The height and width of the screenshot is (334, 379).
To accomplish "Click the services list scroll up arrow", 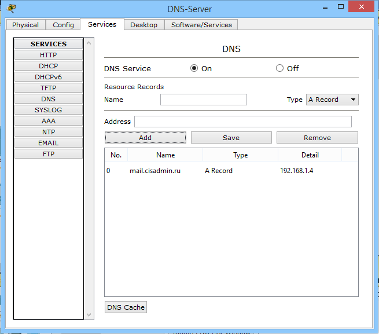I will (89, 43).
